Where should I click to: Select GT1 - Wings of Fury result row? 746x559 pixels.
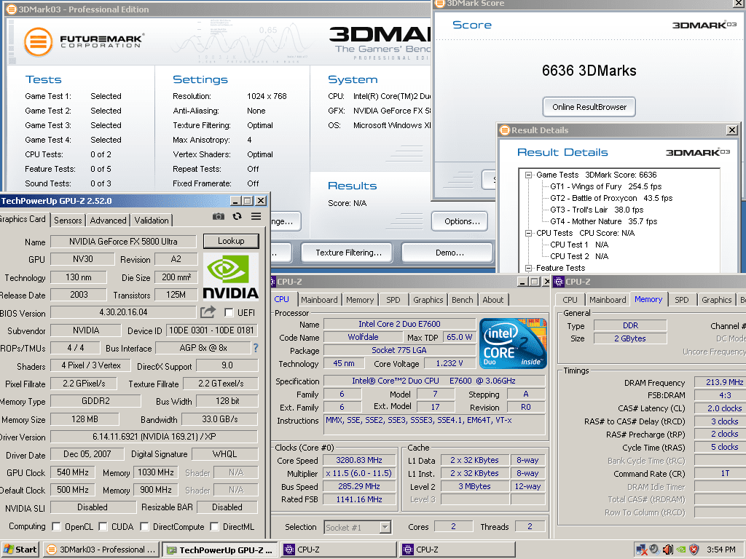(605, 186)
